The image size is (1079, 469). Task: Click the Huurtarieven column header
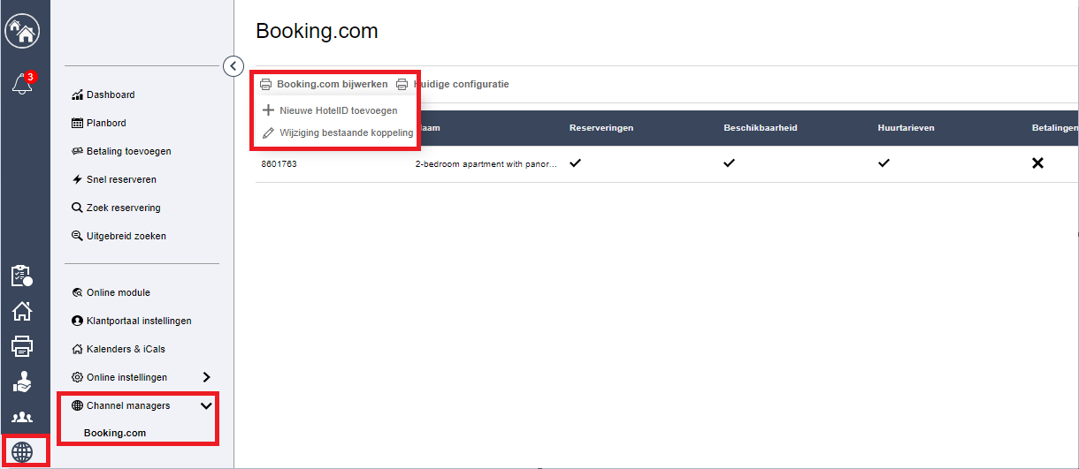click(x=907, y=128)
